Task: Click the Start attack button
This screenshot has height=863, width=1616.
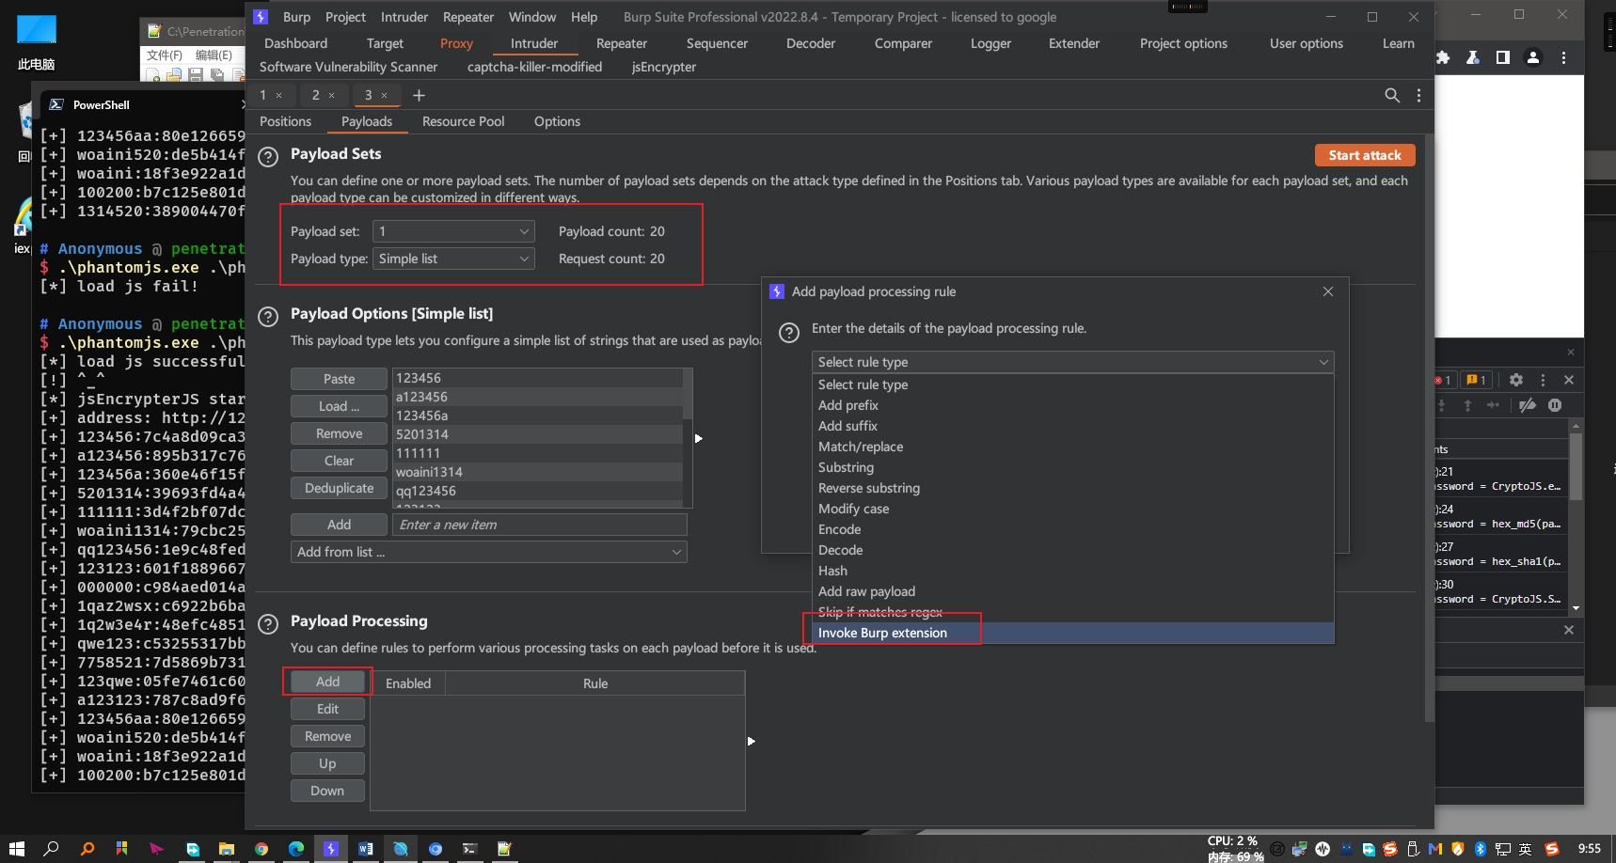Action: 1365,155
